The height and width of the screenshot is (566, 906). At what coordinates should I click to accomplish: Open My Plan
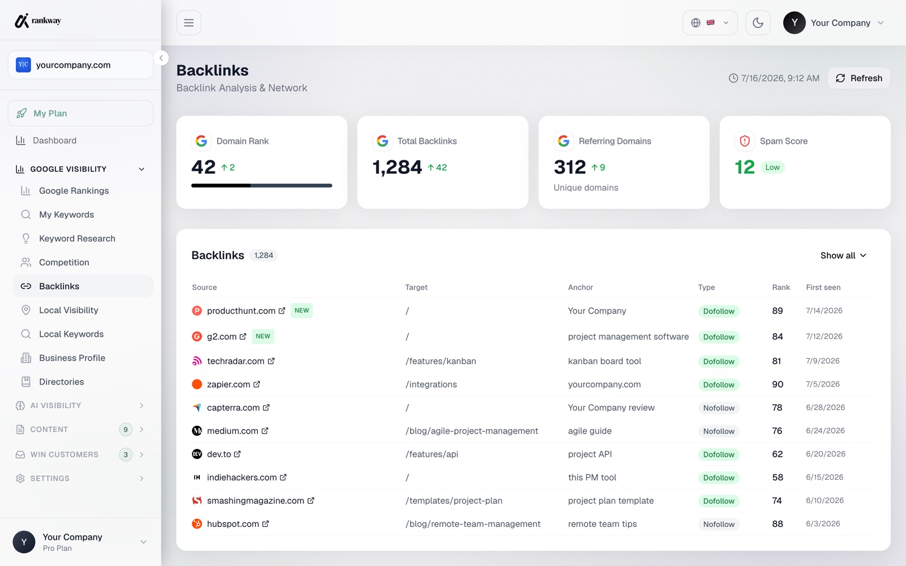[x=80, y=113]
